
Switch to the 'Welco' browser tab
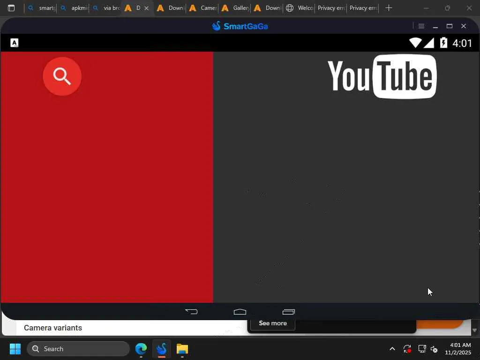click(x=299, y=8)
